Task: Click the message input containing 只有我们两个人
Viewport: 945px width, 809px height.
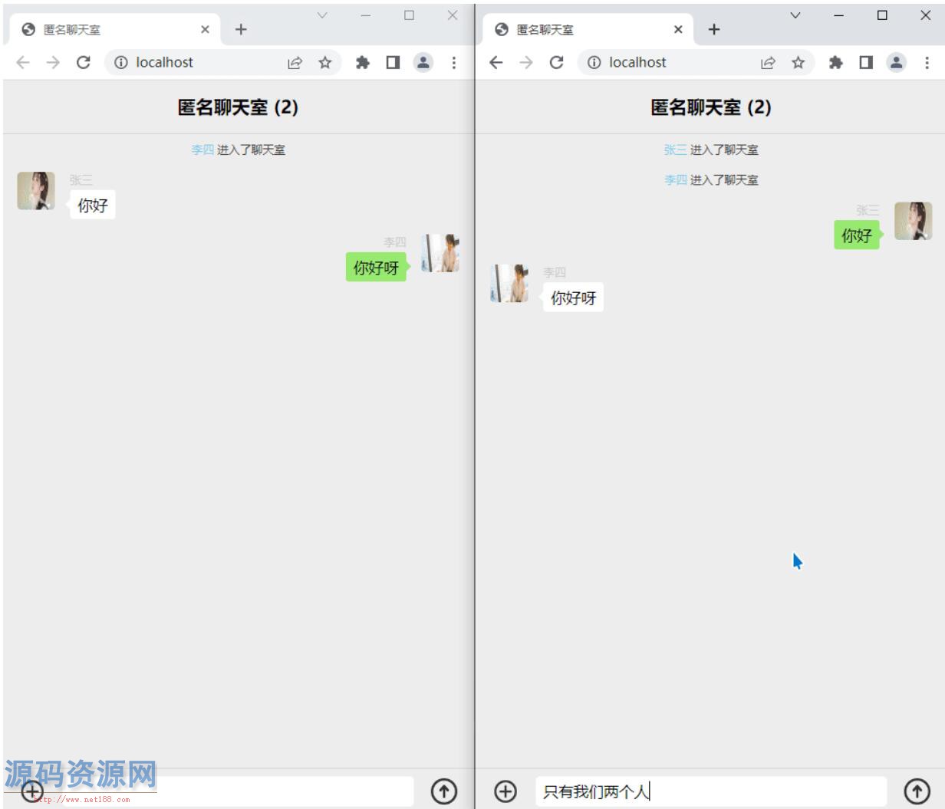Action: tap(710, 791)
